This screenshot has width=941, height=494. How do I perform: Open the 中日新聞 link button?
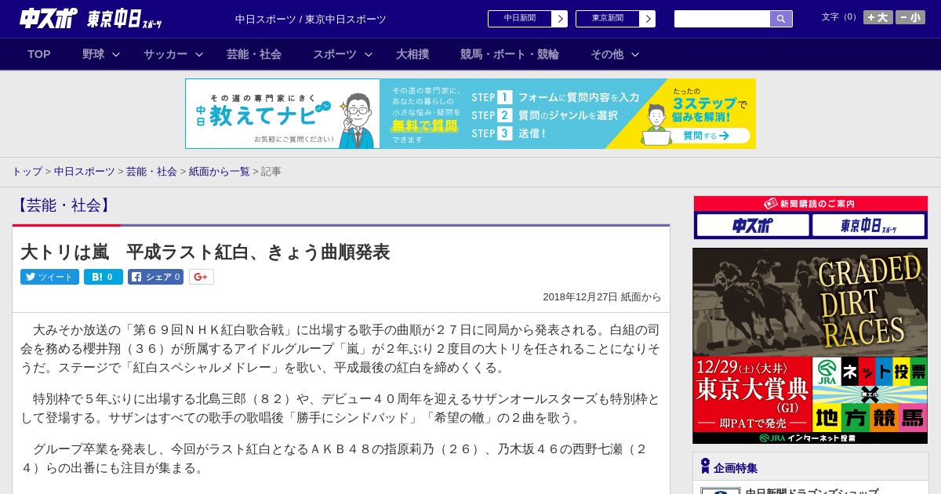pyautogui.click(x=520, y=19)
